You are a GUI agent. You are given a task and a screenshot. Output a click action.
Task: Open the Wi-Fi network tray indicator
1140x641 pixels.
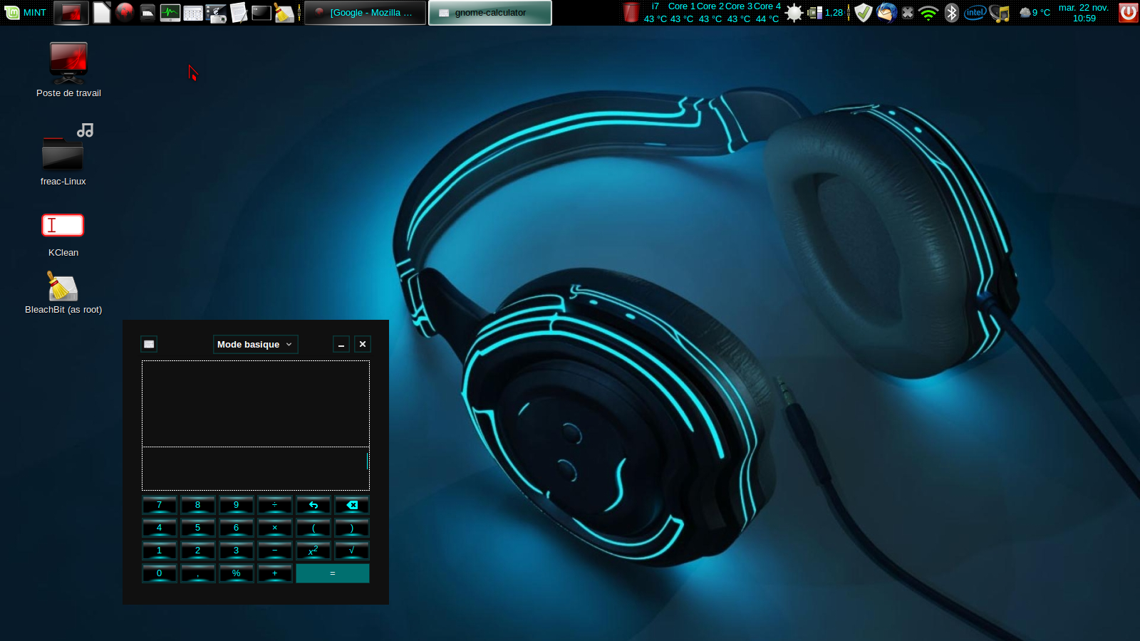click(x=928, y=13)
